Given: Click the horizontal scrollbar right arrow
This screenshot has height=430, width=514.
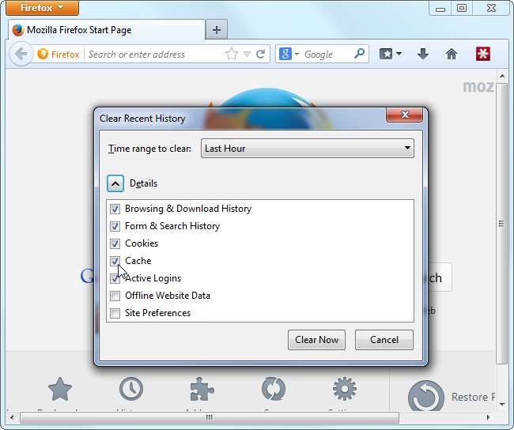Looking at the screenshot, I should [489, 417].
